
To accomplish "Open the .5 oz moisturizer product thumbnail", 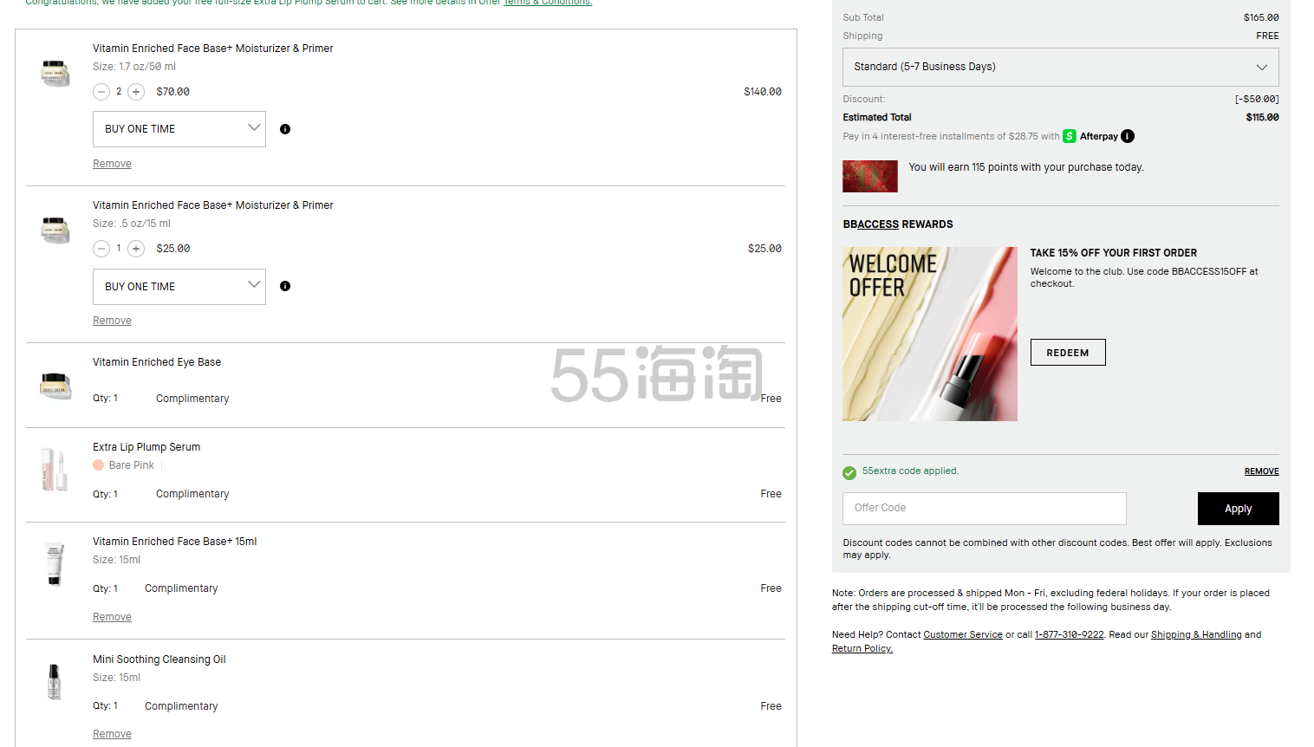I will pos(55,230).
